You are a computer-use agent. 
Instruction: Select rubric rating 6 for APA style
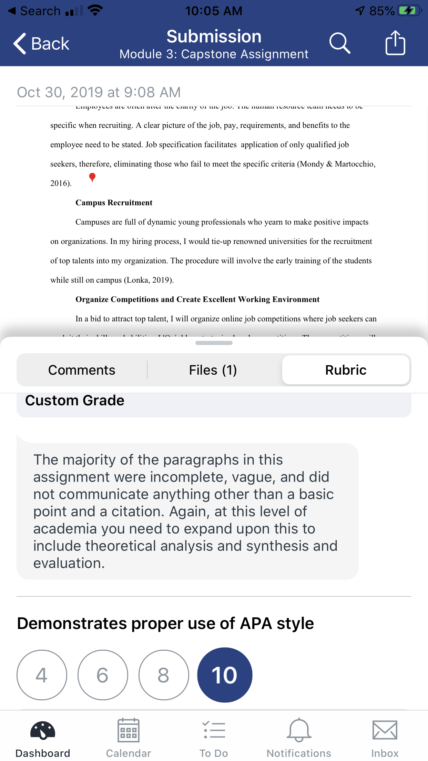point(103,675)
